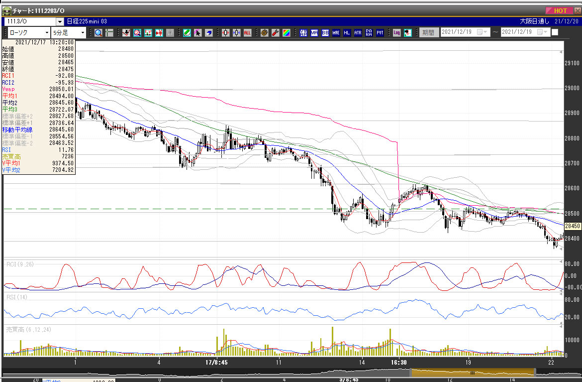Click the app icon in the title bar

[6, 11]
